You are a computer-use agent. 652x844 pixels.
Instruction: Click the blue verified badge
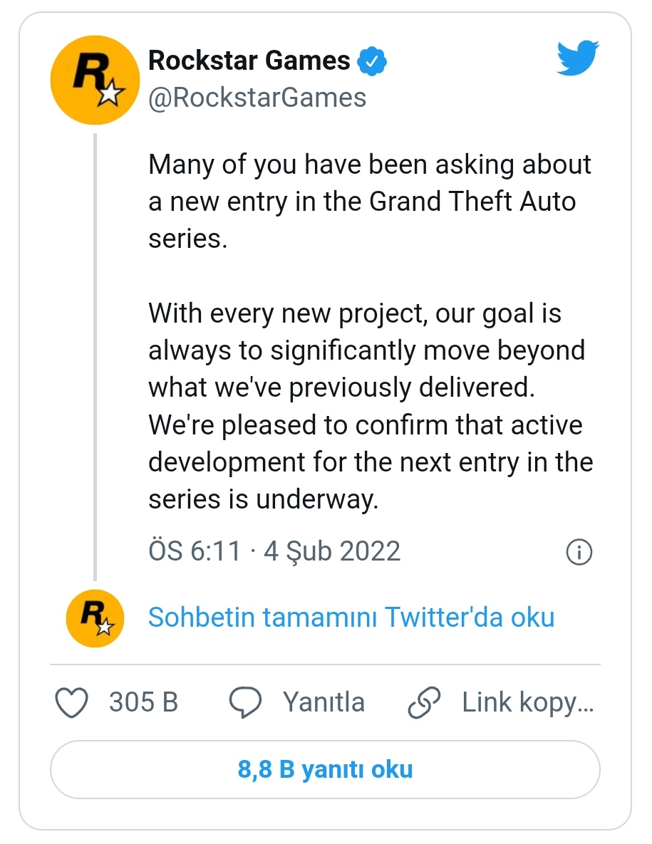click(x=373, y=61)
